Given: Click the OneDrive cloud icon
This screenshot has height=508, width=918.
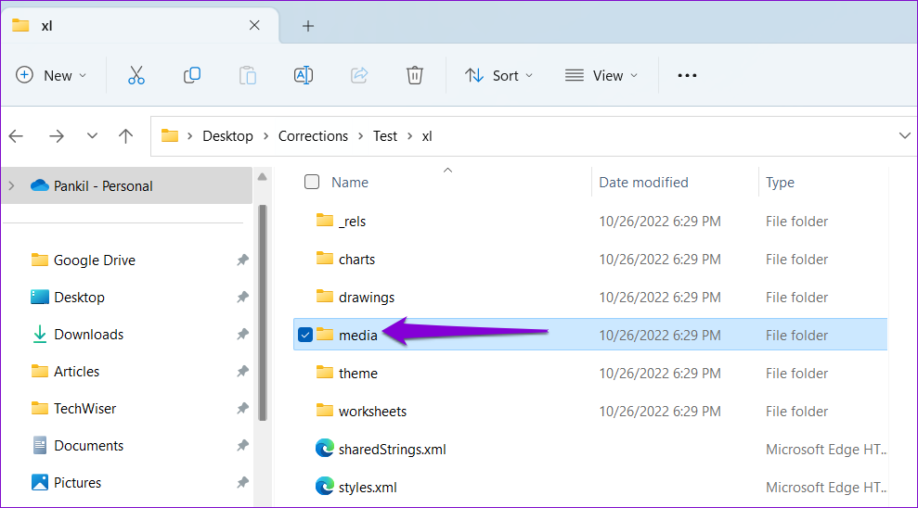Looking at the screenshot, I should tap(39, 185).
